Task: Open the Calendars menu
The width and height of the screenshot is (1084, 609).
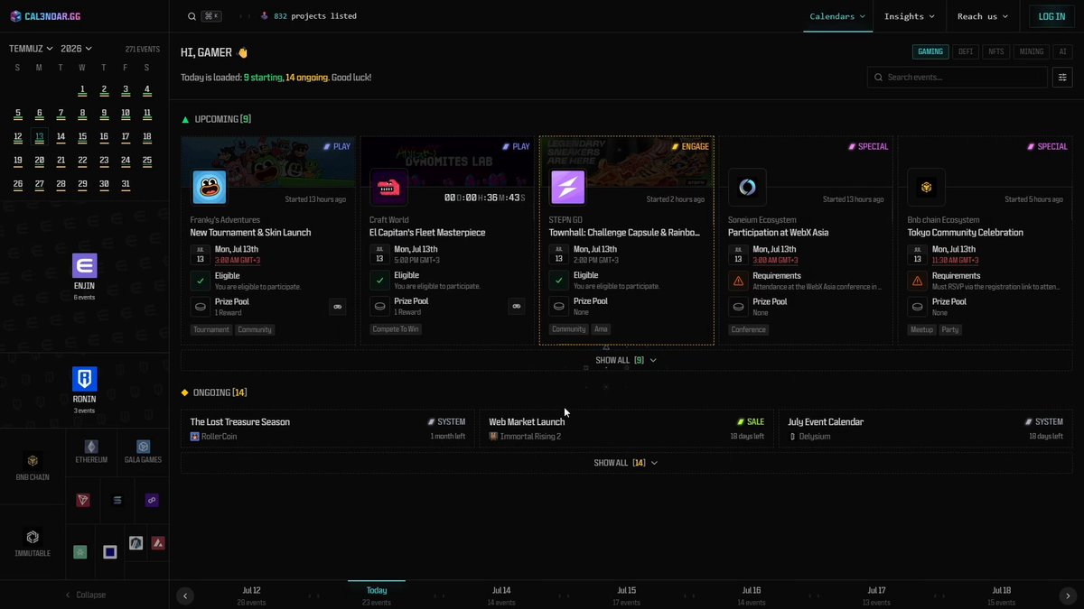Action: tap(837, 16)
